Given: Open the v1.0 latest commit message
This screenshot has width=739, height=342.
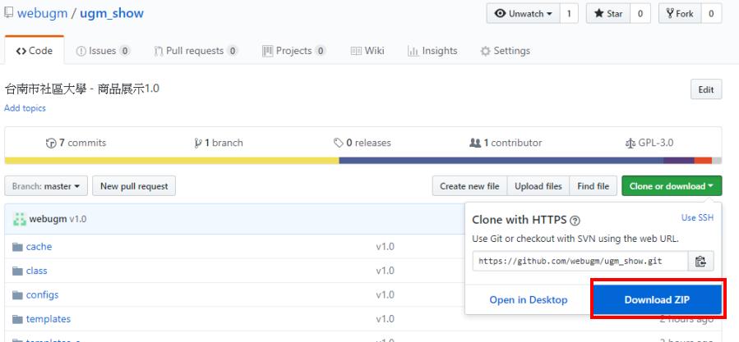Looking at the screenshot, I should (78, 219).
